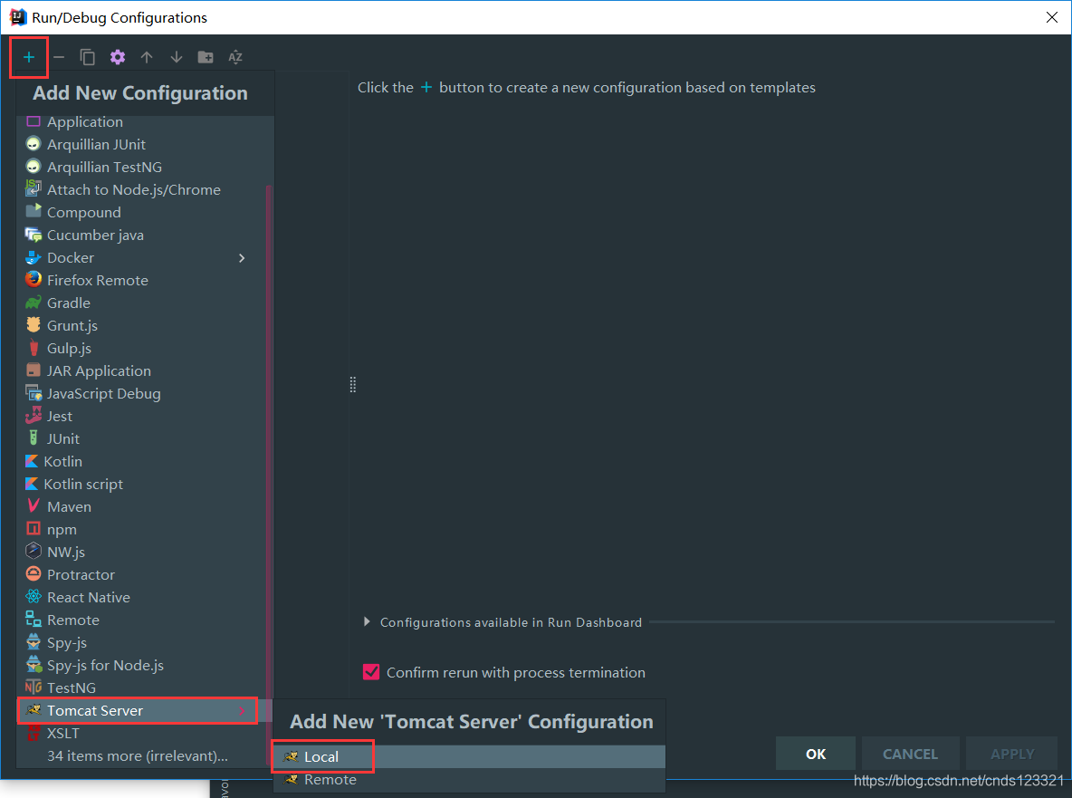Image resolution: width=1072 pixels, height=798 pixels.
Task: Click the Copy Configuration icon
Action: [x=88, y=57]
